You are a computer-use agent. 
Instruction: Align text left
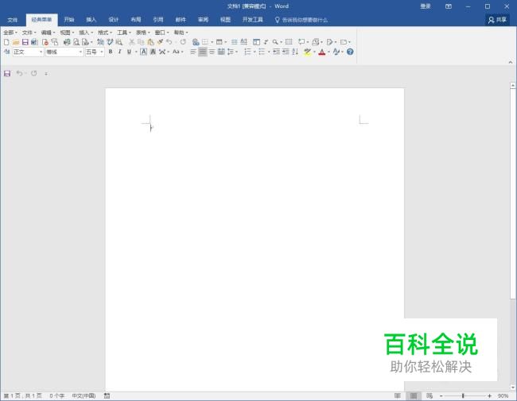[x=193, y=52]
